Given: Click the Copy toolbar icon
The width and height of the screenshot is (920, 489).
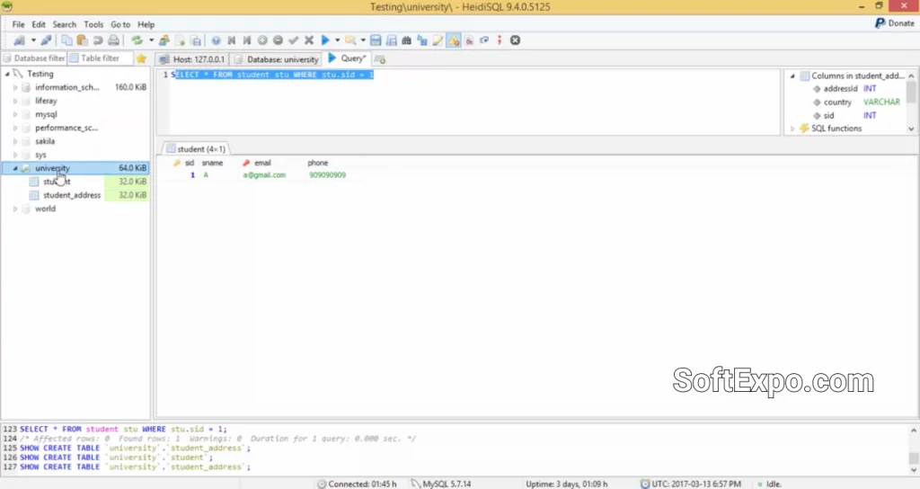Looking at the screenshot, I should [x=66, y=40].
